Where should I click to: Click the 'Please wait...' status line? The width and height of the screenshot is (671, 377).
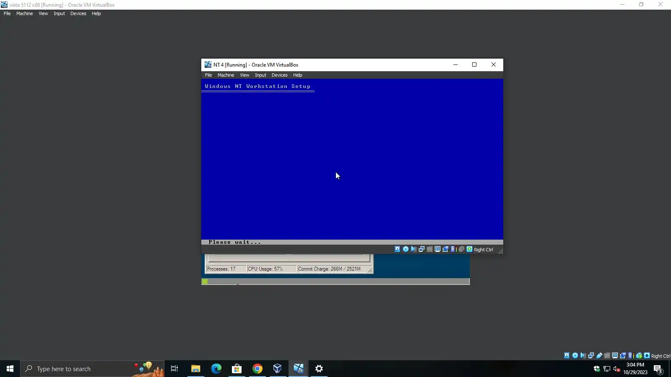pos(234,242)
